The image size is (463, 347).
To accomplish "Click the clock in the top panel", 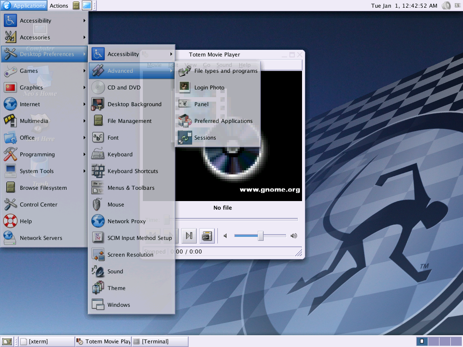I will click(404, 5).
